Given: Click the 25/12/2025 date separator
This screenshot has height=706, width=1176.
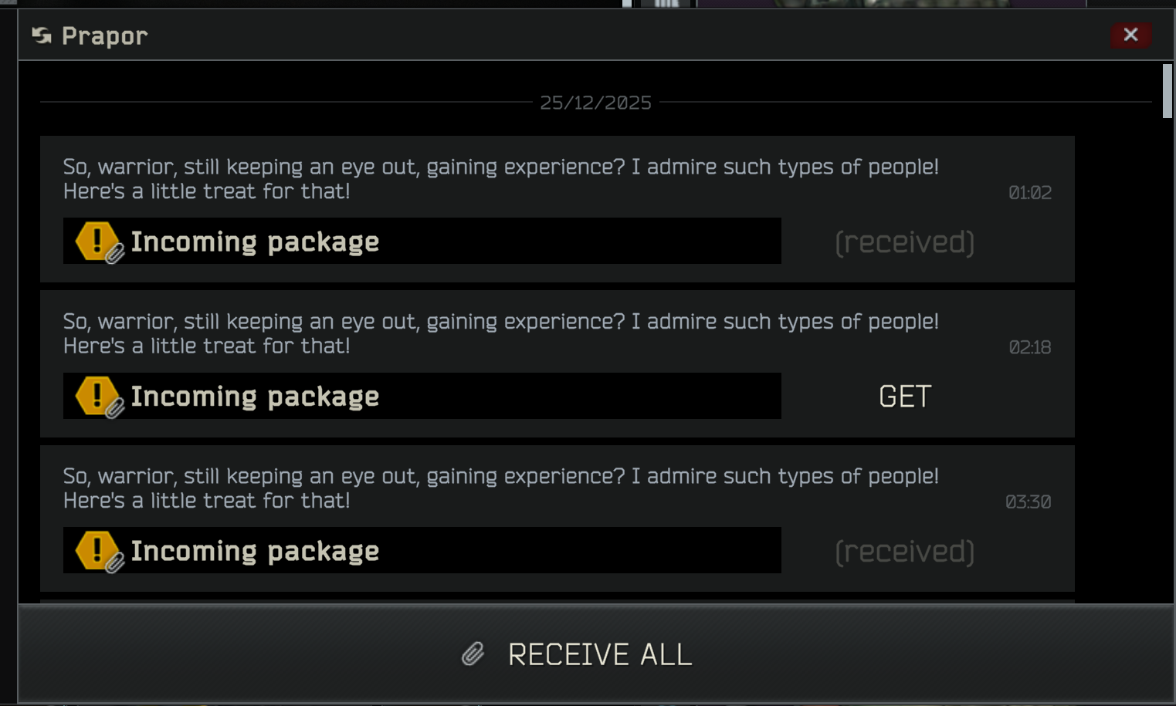Looking at the screenshot, I should pos(595,103).
